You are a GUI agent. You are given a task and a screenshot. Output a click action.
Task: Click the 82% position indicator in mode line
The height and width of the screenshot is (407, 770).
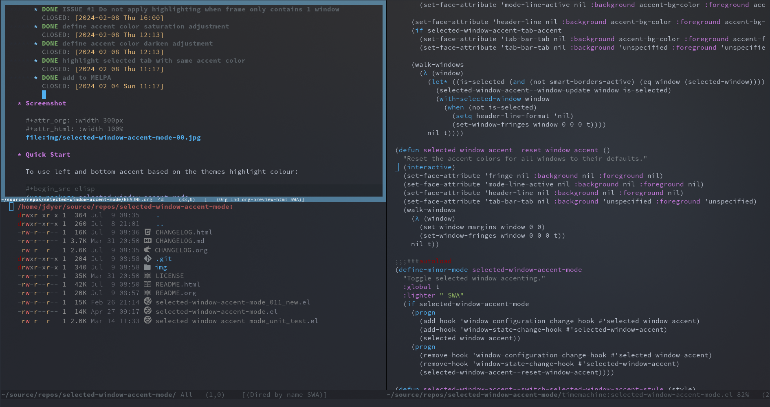[x=743, y=395]
